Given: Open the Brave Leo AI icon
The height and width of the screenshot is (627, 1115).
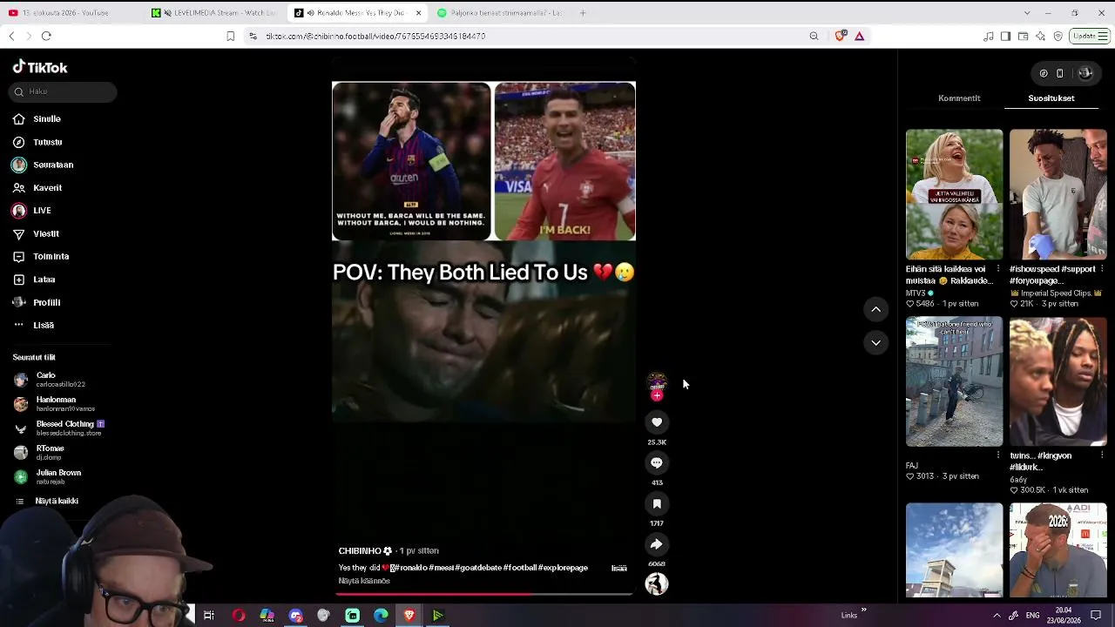Looking at the screenshot, I should coord(1040,36).
